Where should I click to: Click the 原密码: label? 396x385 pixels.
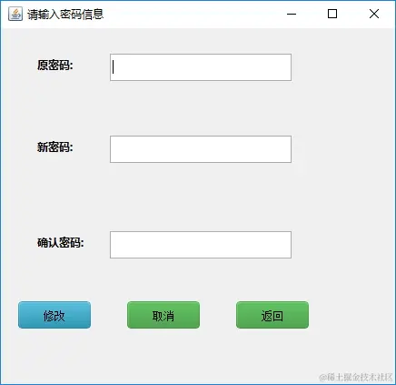coord(55,66)
